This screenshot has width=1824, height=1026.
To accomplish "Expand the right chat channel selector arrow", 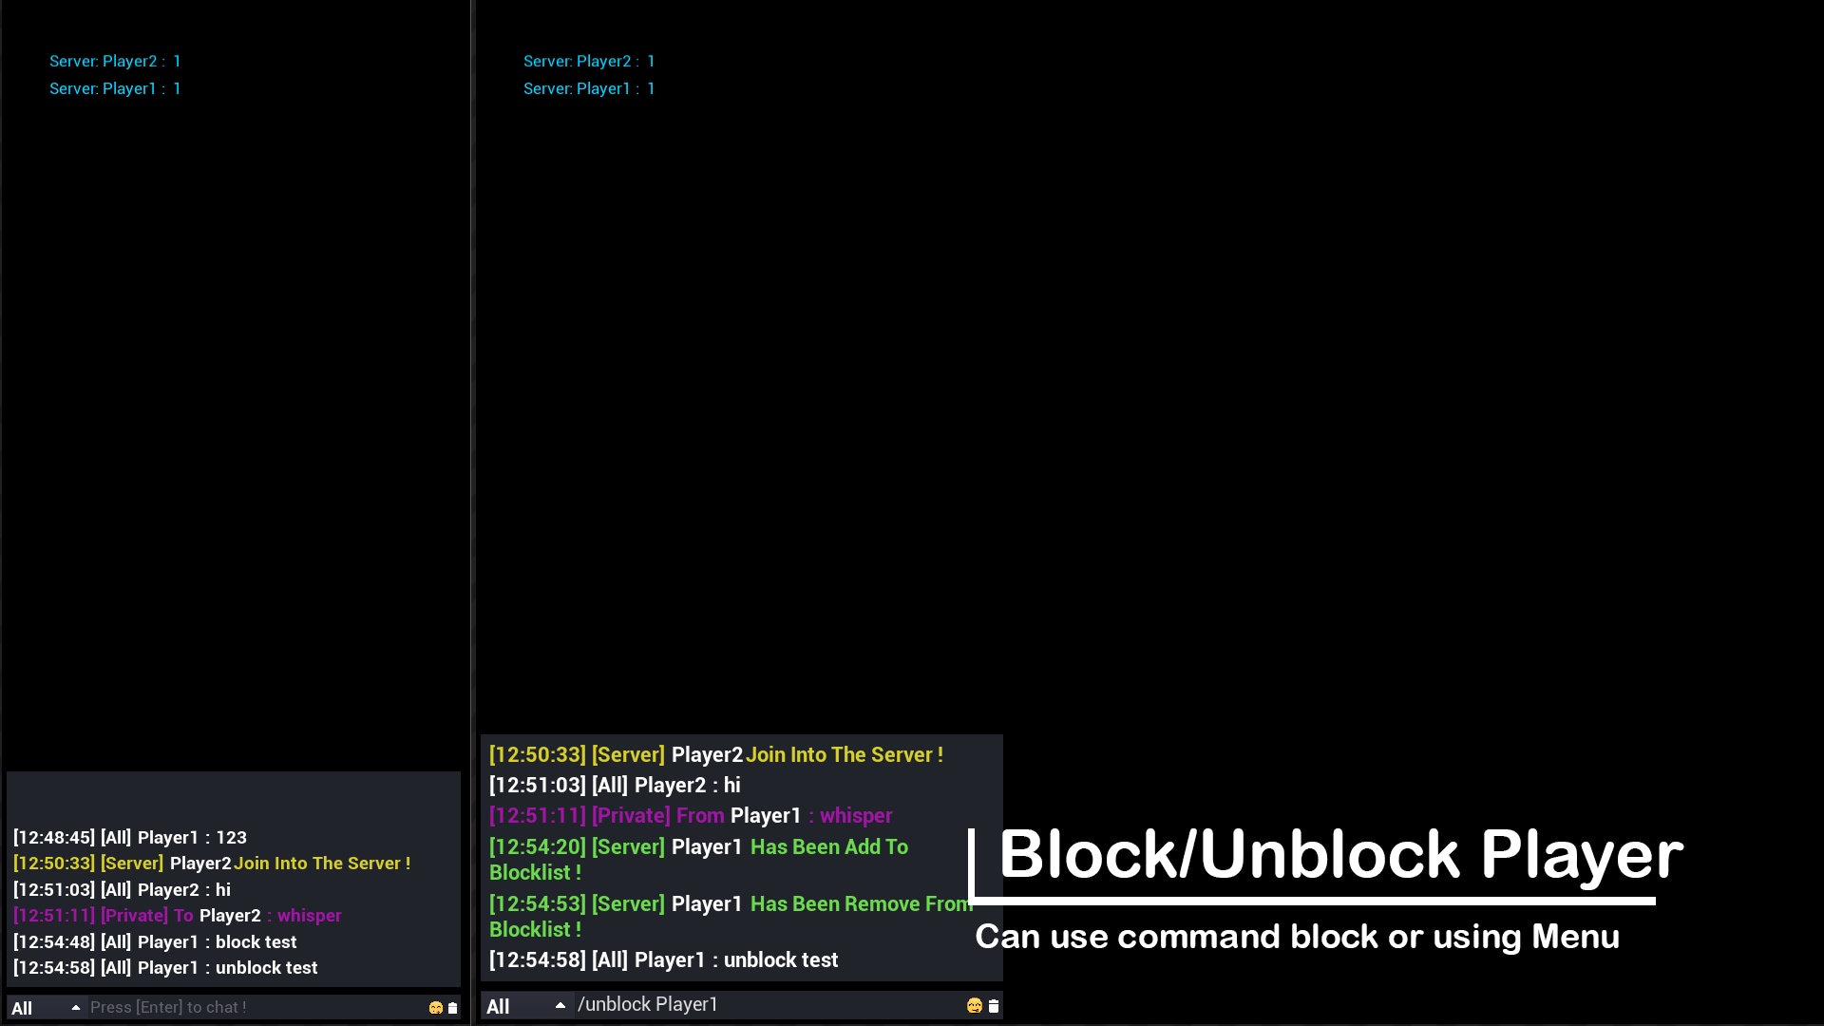I will pyautogui.click(x=560, y=1005).
